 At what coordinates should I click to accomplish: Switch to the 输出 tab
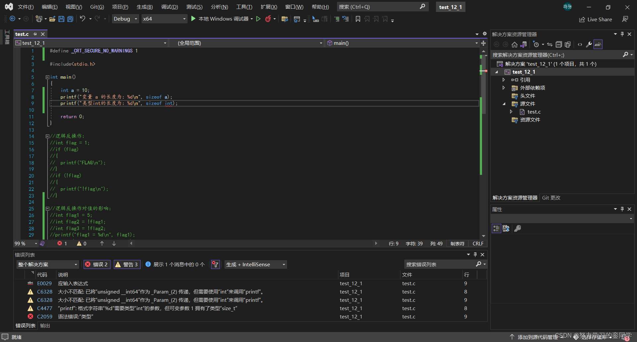point(45,326)
